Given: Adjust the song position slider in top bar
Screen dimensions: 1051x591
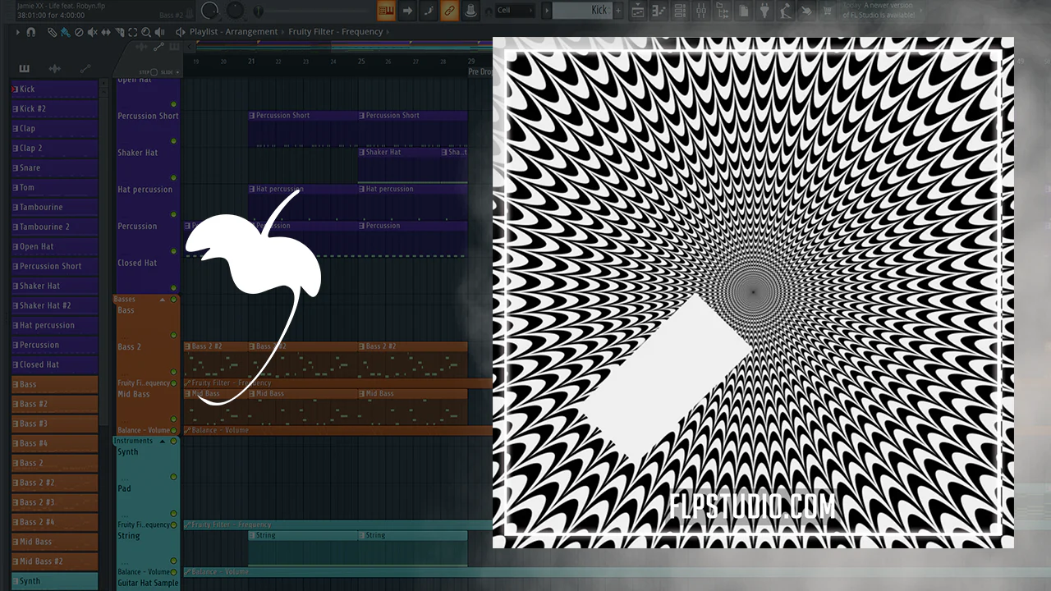Looking at the screenshot, I should [259, 11].
